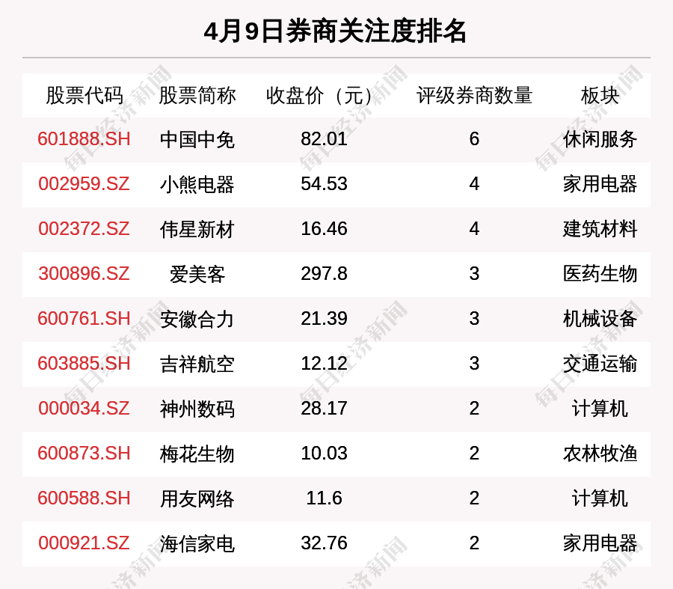Click closing price 28.17

(324, 408)
